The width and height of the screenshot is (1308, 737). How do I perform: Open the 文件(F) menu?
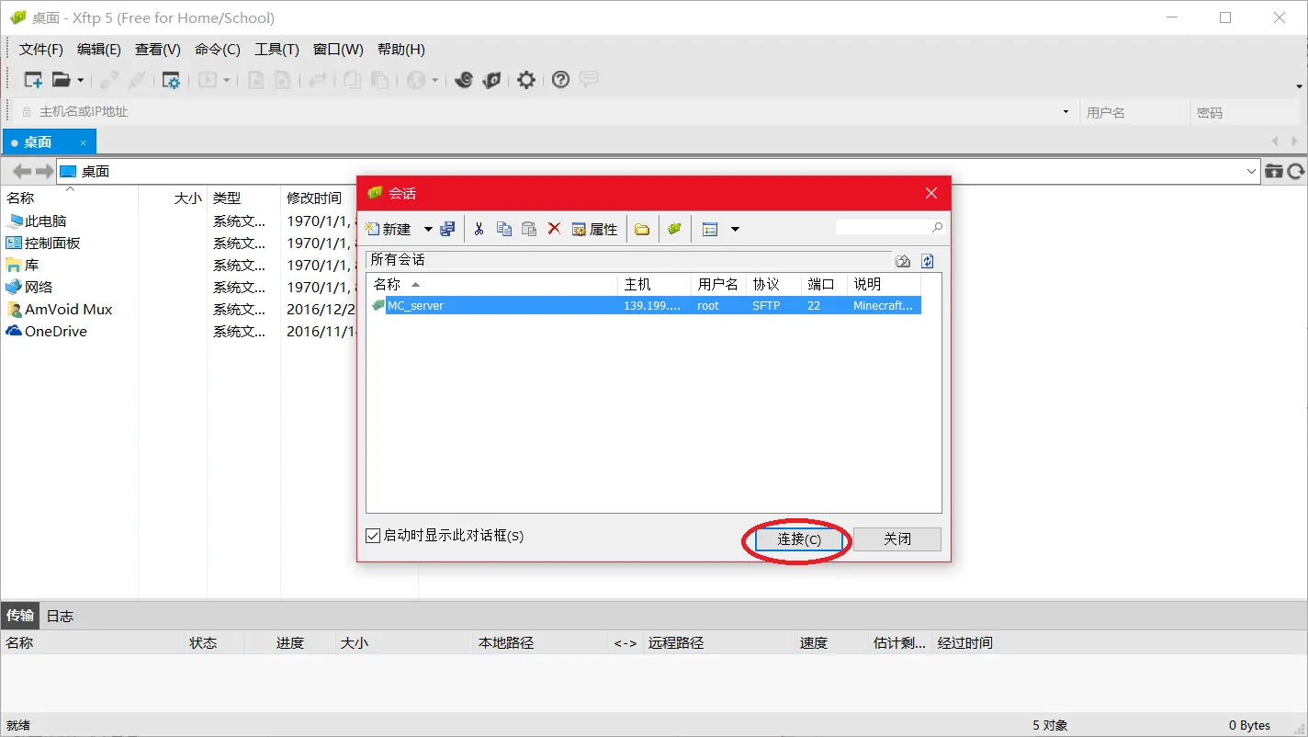[41, 50]
